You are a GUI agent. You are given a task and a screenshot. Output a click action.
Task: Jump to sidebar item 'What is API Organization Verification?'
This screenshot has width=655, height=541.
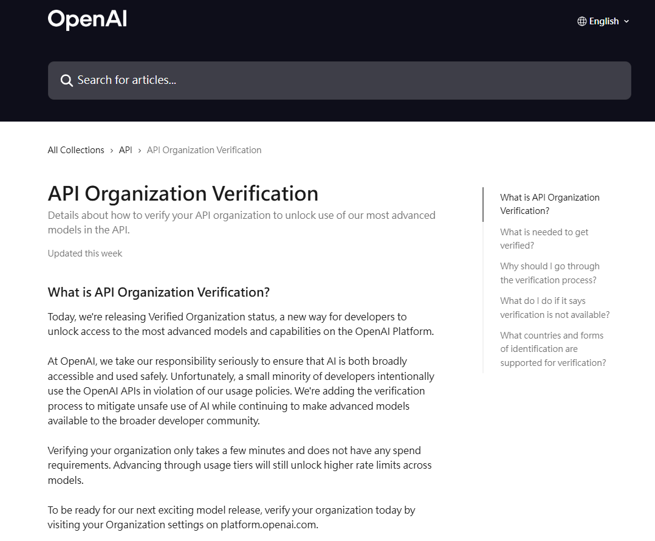[x=549, y=204]
